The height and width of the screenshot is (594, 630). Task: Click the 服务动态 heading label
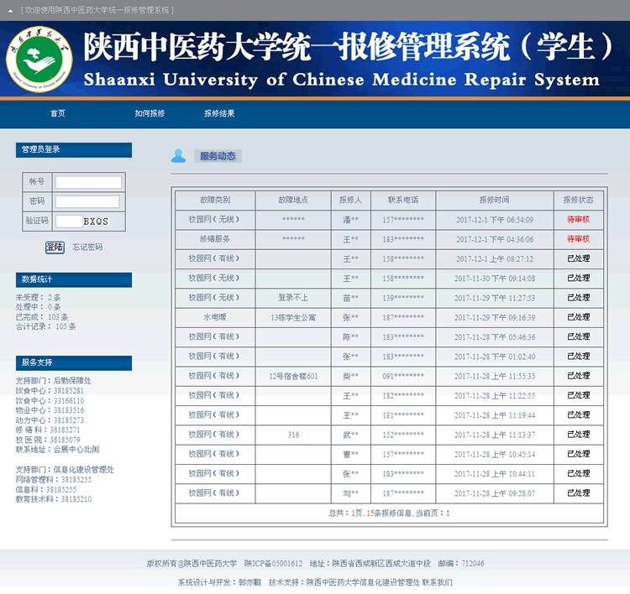(218, 156)
